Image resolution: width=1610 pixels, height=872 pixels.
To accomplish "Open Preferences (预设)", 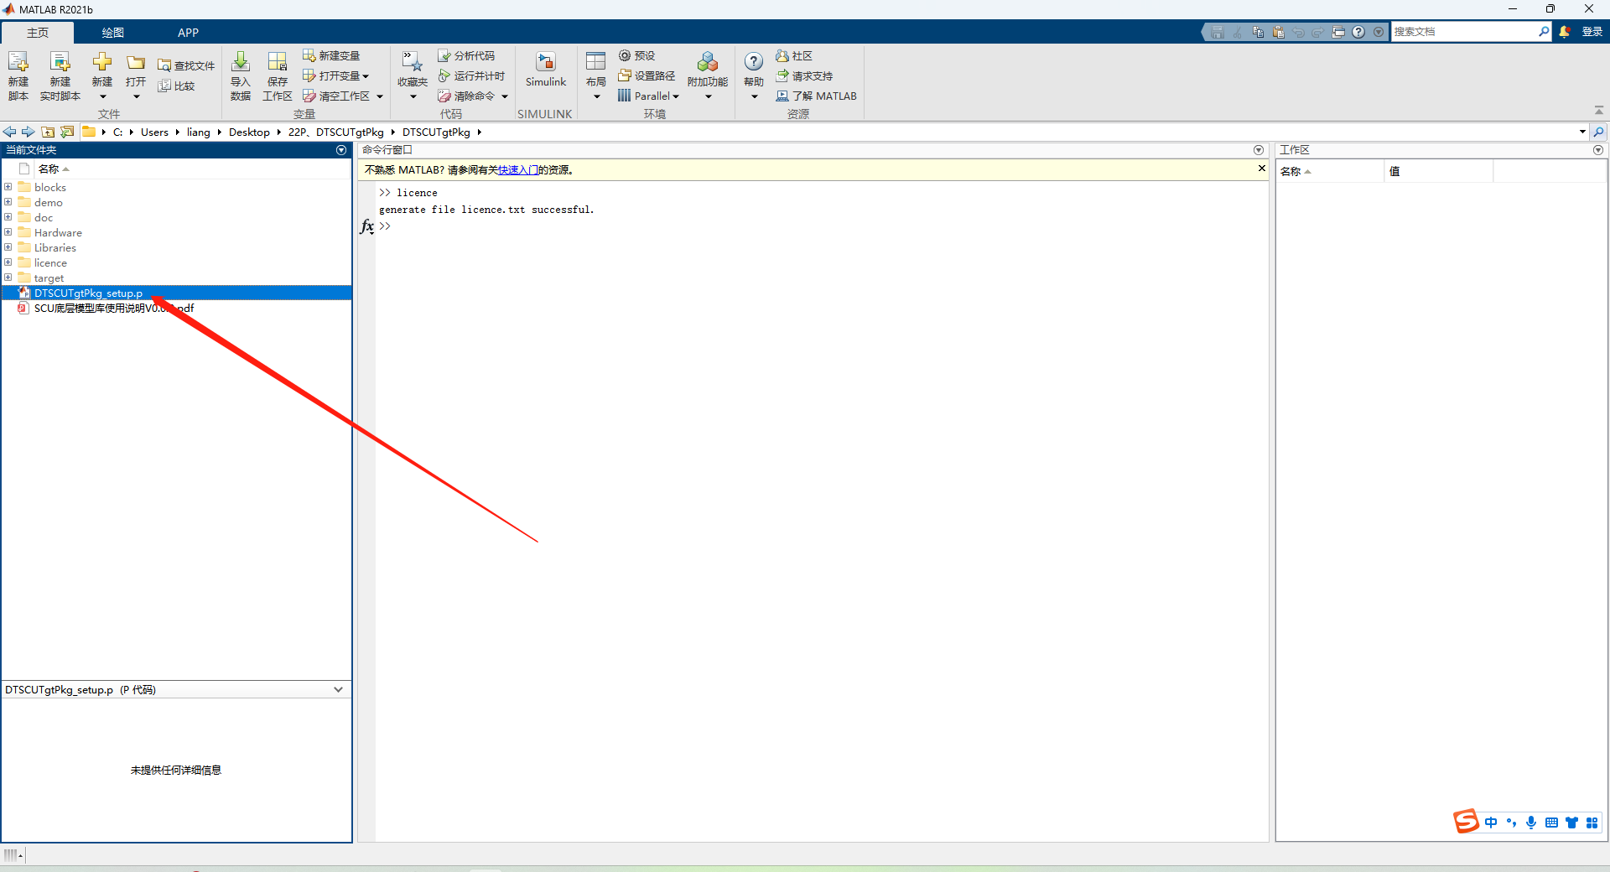I will tap(636, 55).
